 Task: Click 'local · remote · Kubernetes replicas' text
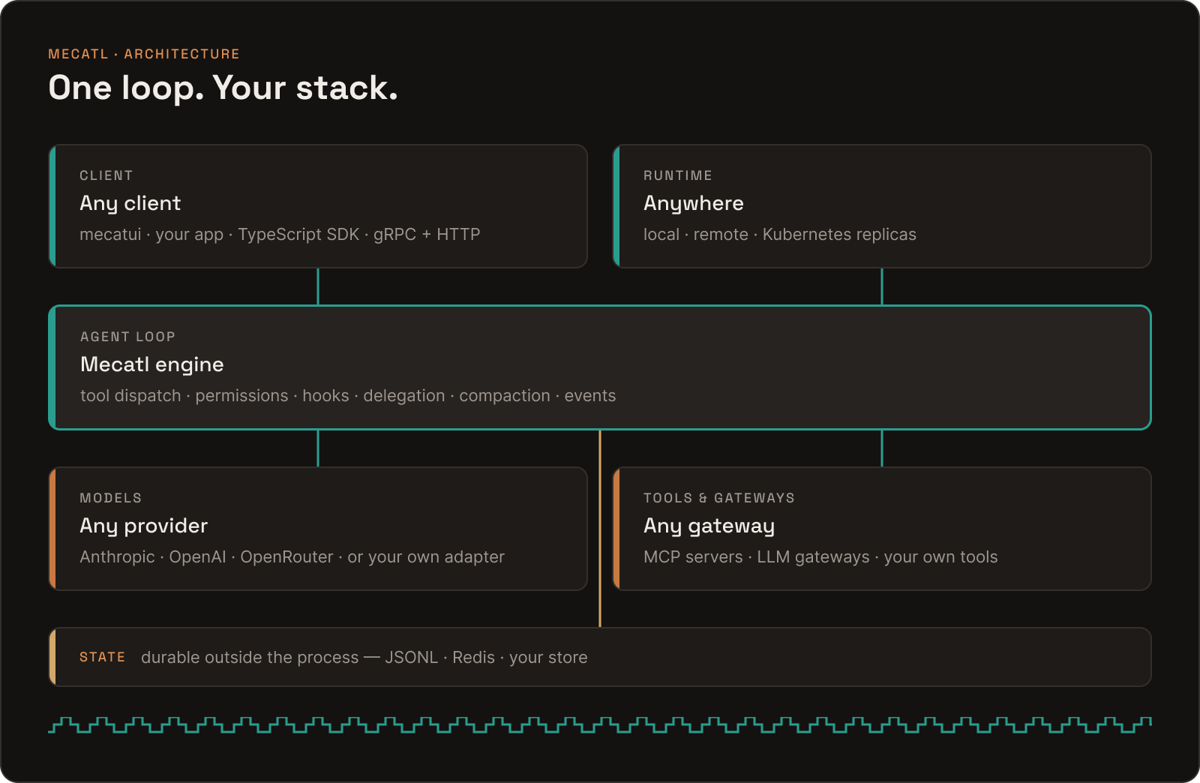coord(780,235)
